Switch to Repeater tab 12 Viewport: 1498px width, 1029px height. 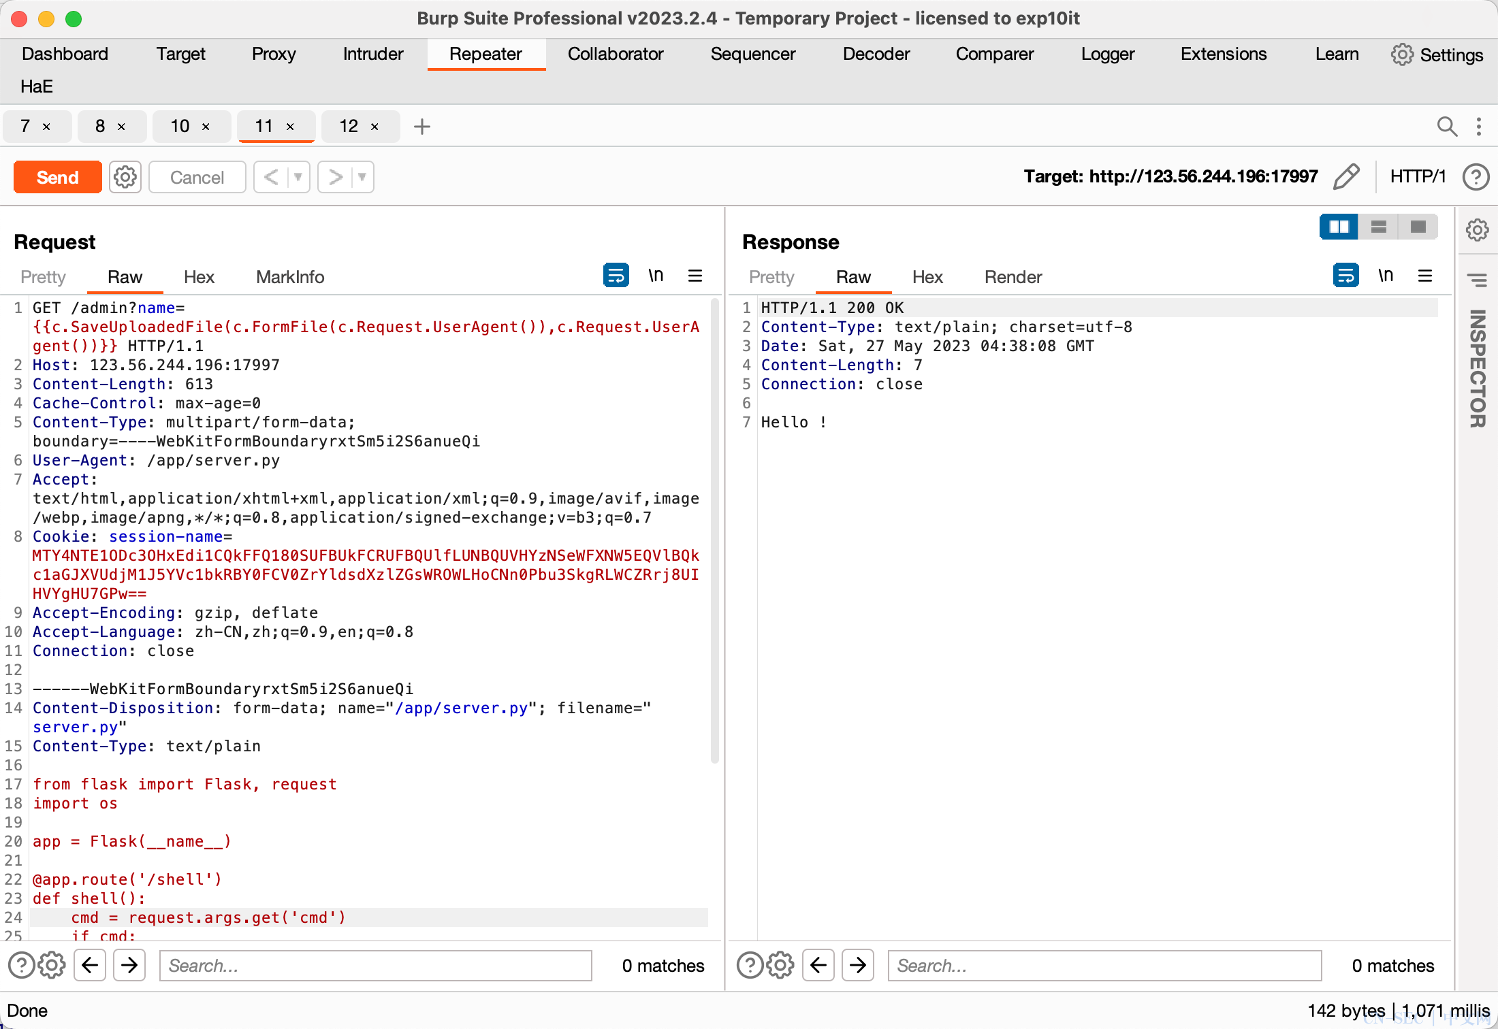click(x=349, y=126)
